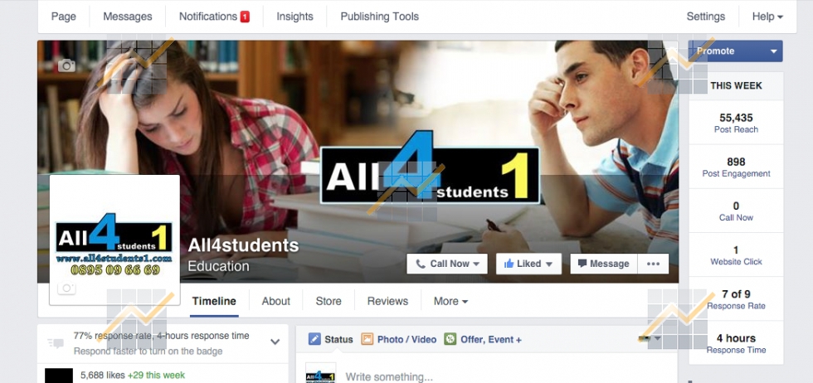Select the Status composer option

(330, 339)
